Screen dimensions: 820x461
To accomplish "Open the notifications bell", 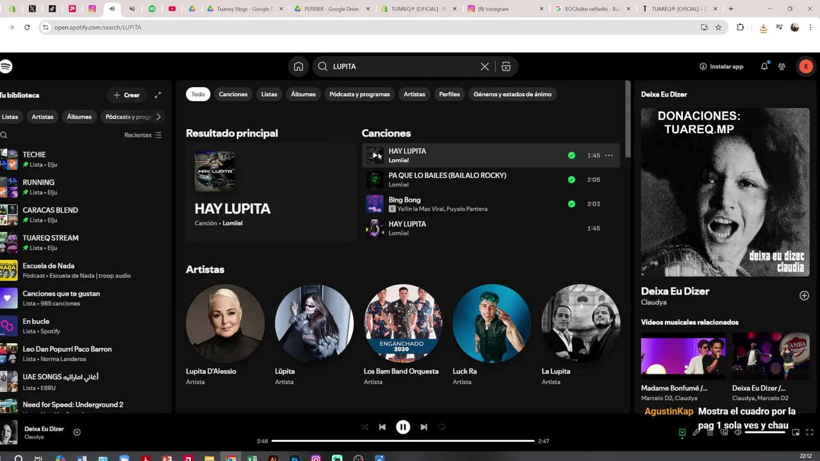I will click(x=764, y=67).
